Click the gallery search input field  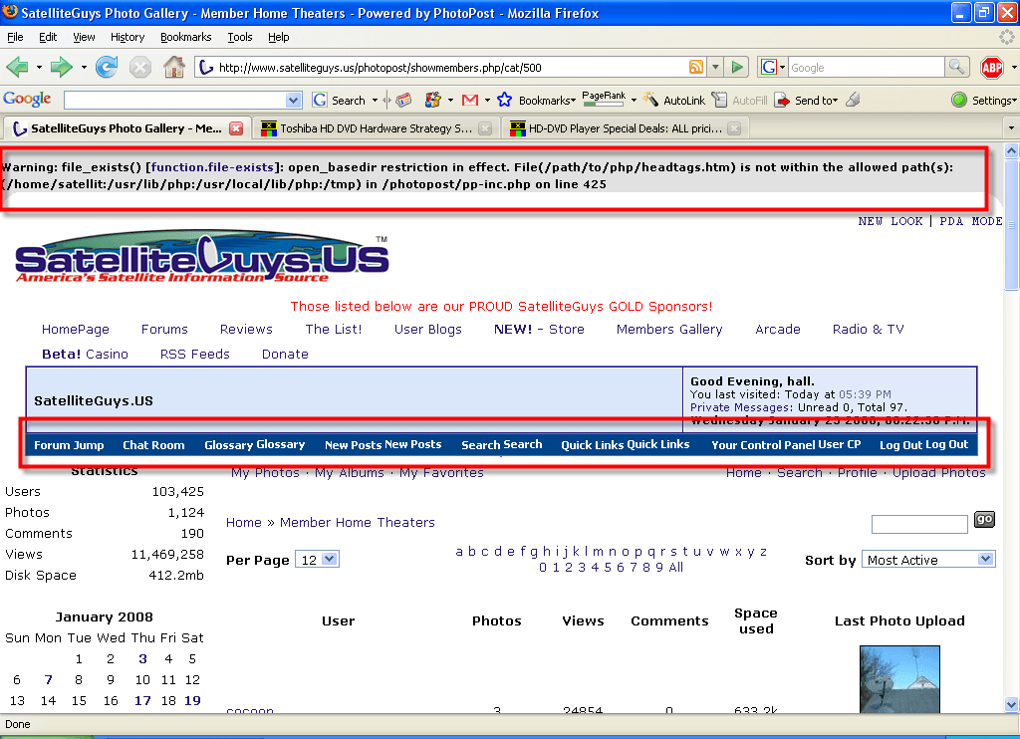coord(919,524)
